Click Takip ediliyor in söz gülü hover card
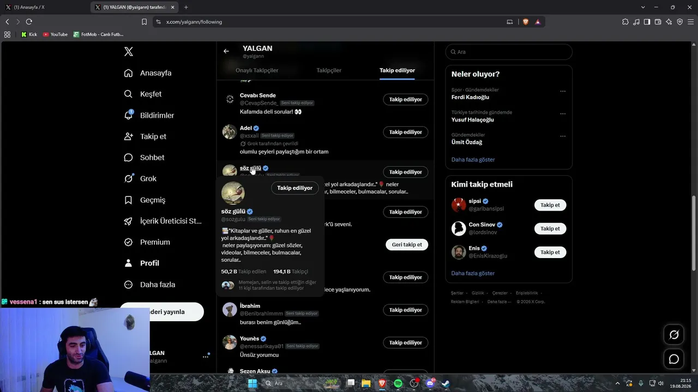Image resolution: width=698 pixels, height=392 pixels. (x=294, y=188)
